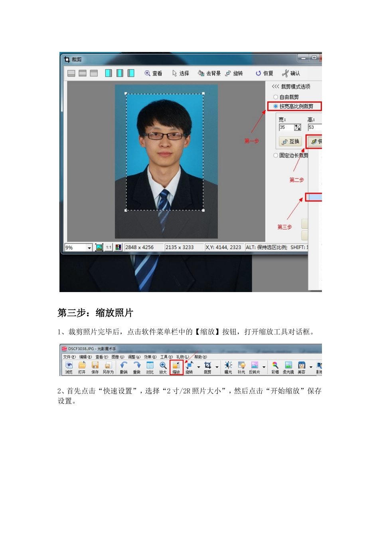Choose the 固定边长裁剪 fixed-size crop option
The image size is (379, 537).
[291, 155]
